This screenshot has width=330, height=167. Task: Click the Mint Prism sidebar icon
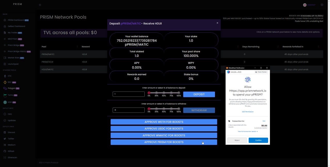click(5, 39)
